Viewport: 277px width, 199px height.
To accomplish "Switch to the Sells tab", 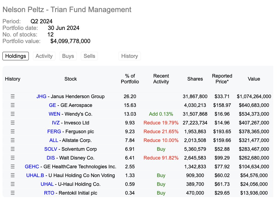I will coord(89,56).
